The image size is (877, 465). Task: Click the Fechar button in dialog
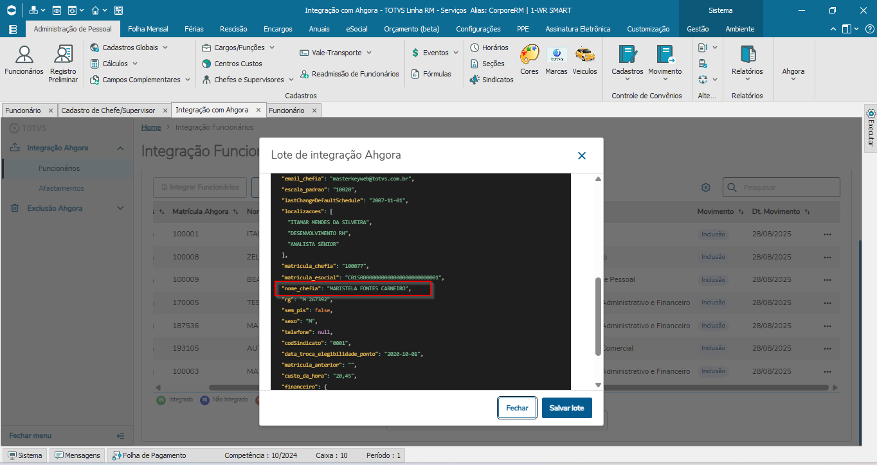pyautogui.click(x=517, y=408)
